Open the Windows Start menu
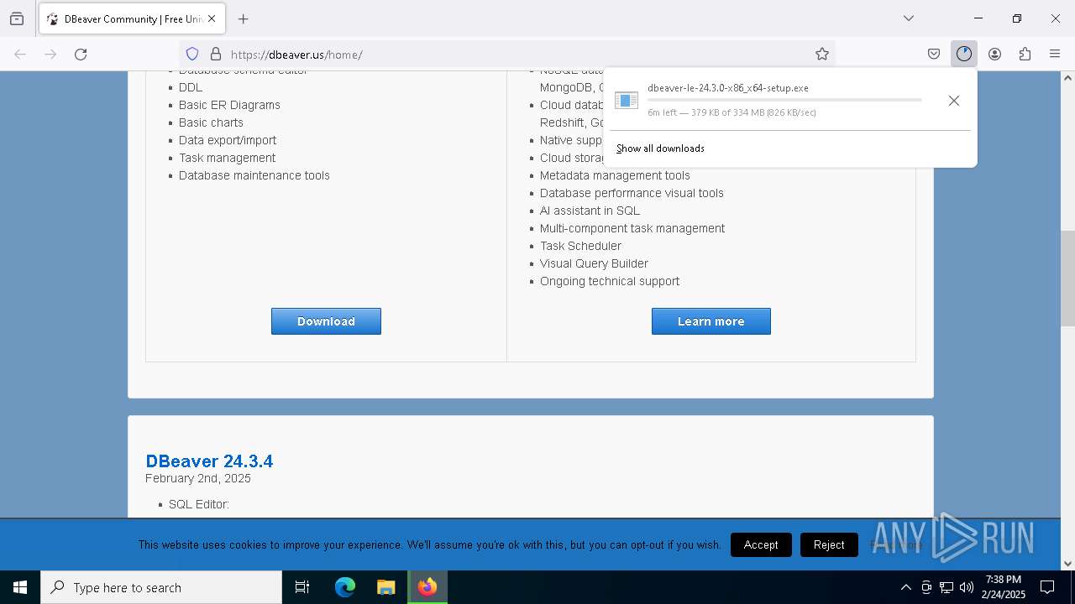 point(20,587)
